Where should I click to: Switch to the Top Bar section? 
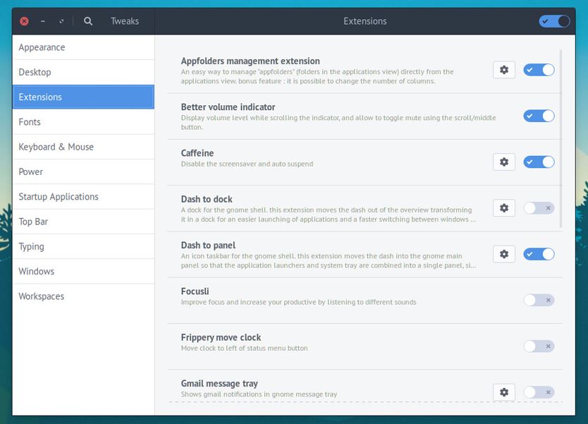pos(33,222)
